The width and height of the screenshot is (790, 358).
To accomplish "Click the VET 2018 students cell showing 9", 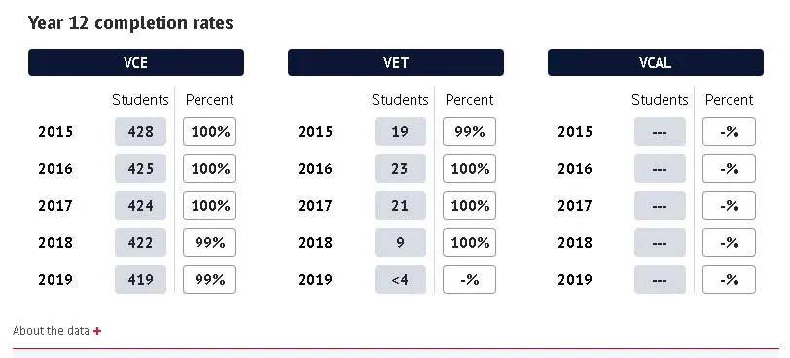I will [400, 242].
